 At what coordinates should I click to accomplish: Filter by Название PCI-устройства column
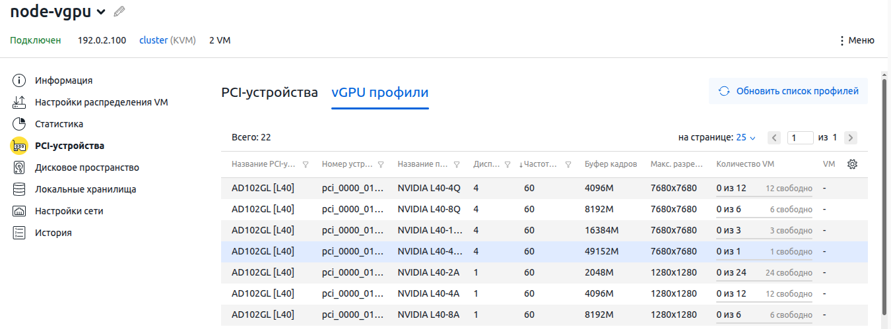(x=305, y=165)
